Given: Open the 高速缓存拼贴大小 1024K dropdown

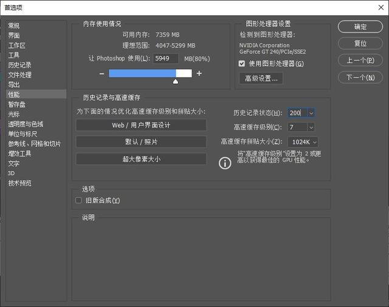Looking at the screenshot, I should click(x=303, y=142).
